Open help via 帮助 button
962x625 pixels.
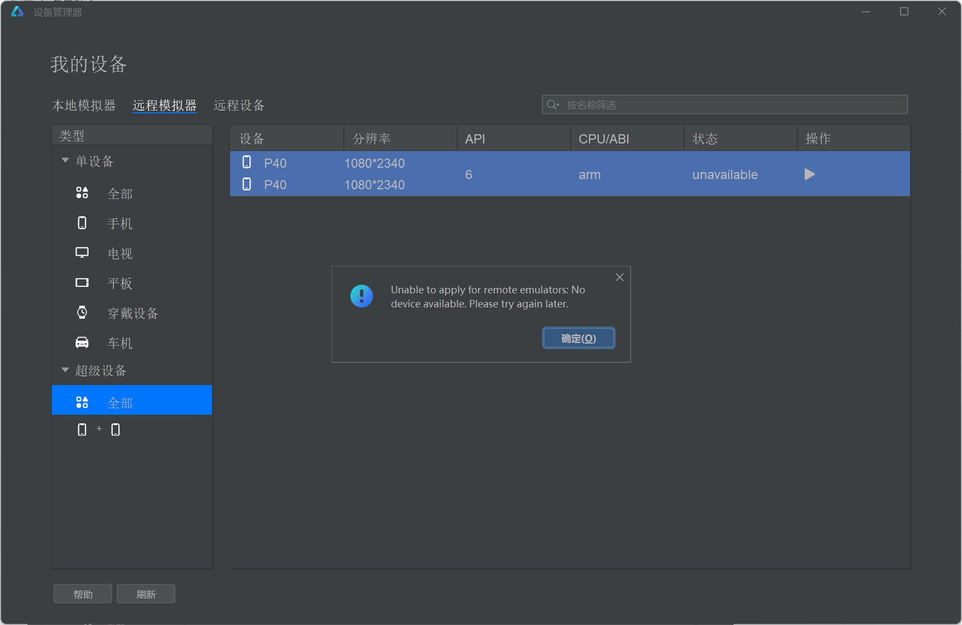click(83, 594)
